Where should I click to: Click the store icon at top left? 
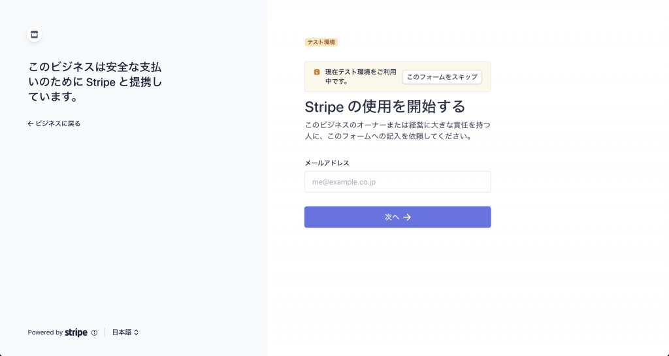tap(35, 35)
